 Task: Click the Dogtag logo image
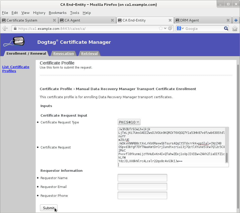(x=14, y=41)
